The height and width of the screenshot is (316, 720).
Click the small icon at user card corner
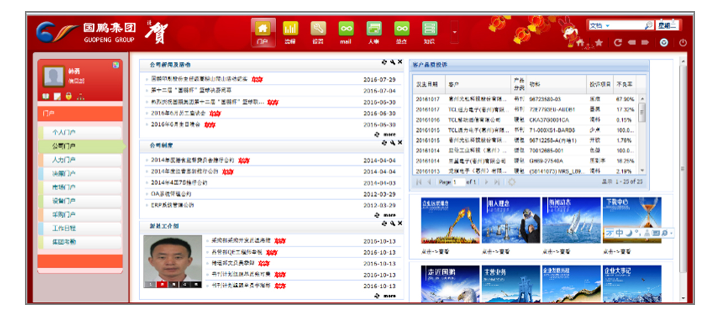116,64
